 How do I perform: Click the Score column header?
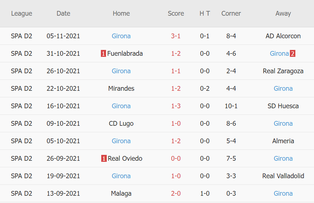click(x=176, y=13)
